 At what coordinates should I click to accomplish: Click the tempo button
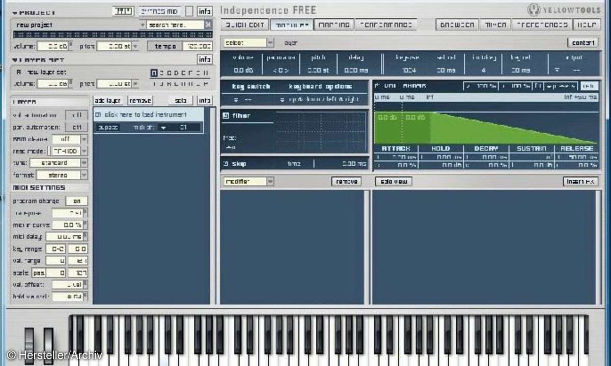165,46
